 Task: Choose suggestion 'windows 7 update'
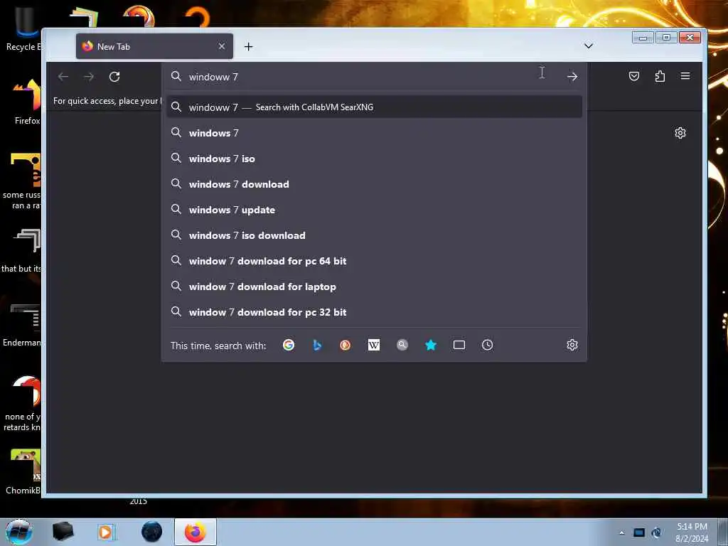(x=374, y=210)
